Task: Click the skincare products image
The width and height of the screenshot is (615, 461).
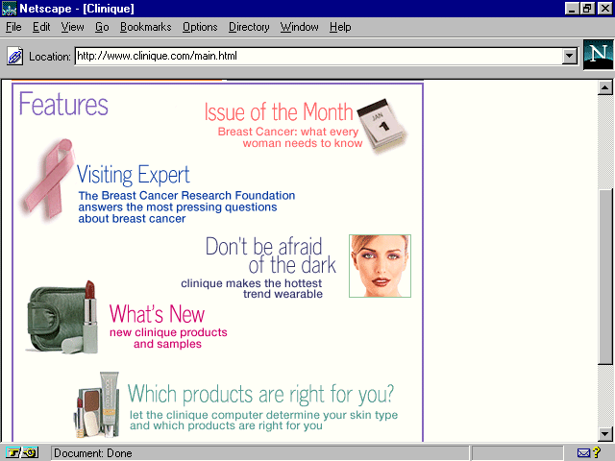Action: [98, 402]
